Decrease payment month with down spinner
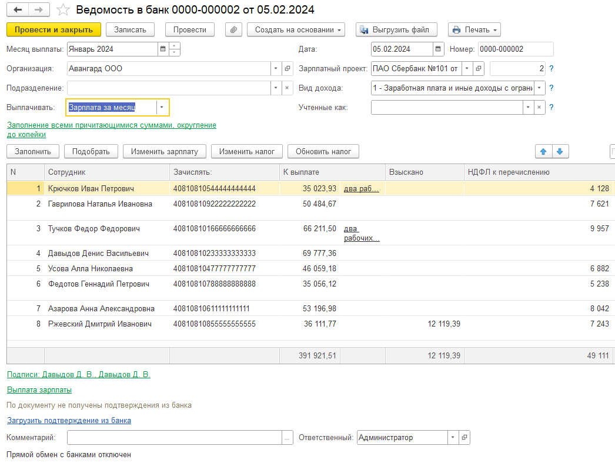This screenshot has width=615, height=466. point(174,52)
